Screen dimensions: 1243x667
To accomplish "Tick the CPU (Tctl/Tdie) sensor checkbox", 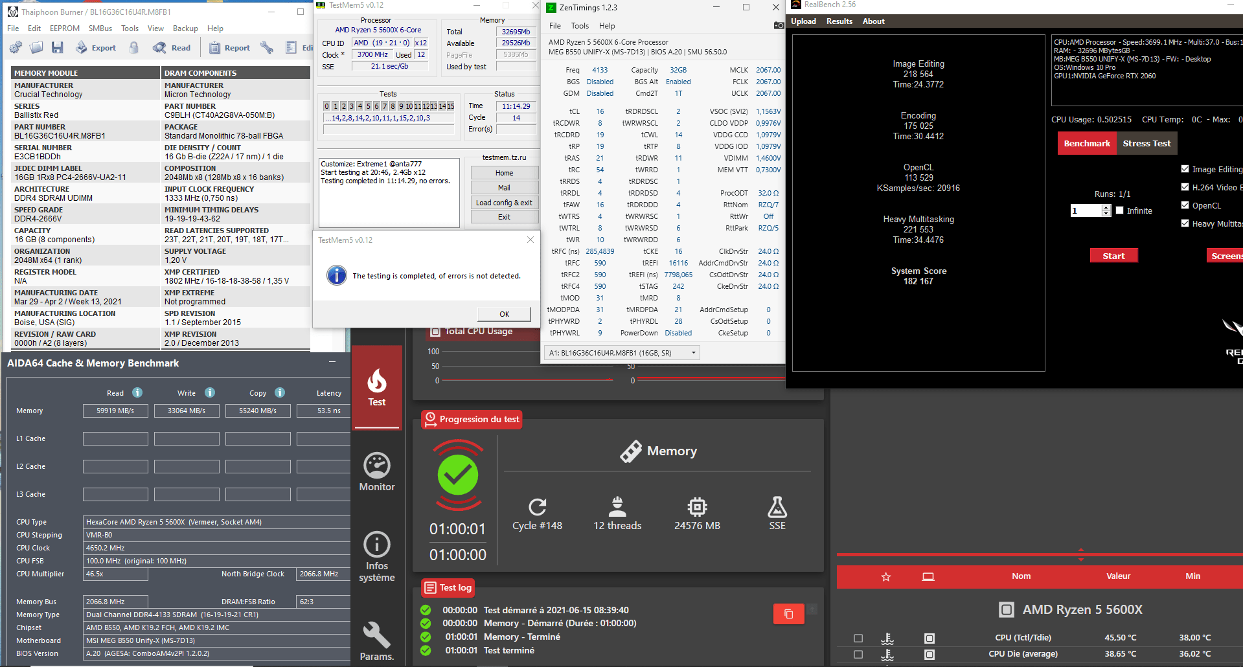I will tap(858, 638).
